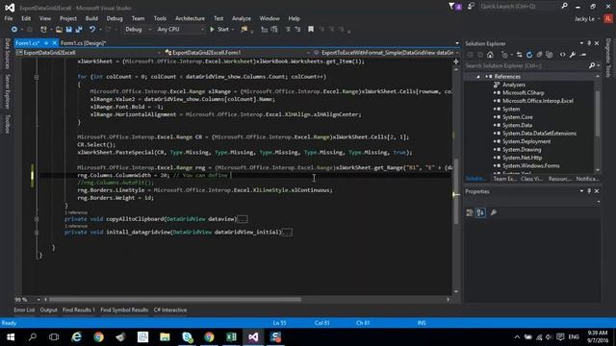Click the bookmark toolbar icon
The height and width of the screenshot is (346, 616).
(311, 30)
